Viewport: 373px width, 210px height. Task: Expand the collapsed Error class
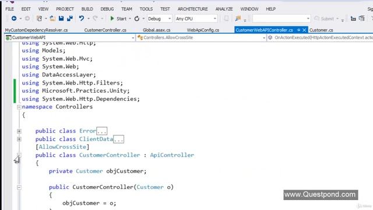19,131
